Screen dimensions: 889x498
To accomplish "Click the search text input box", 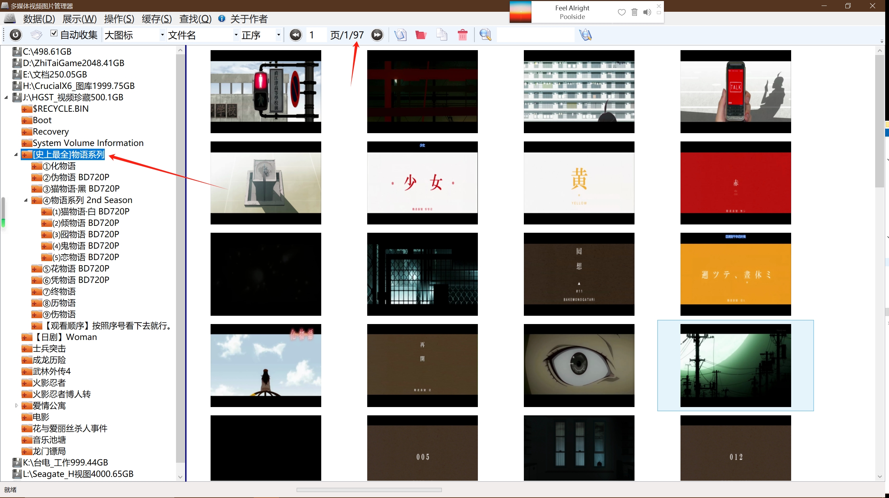I will 536,35.
